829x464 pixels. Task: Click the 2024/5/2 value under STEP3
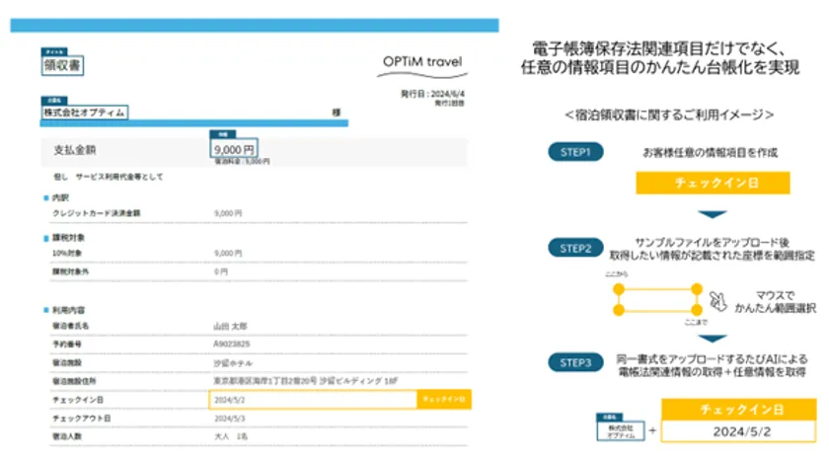(x=740, y=432)
